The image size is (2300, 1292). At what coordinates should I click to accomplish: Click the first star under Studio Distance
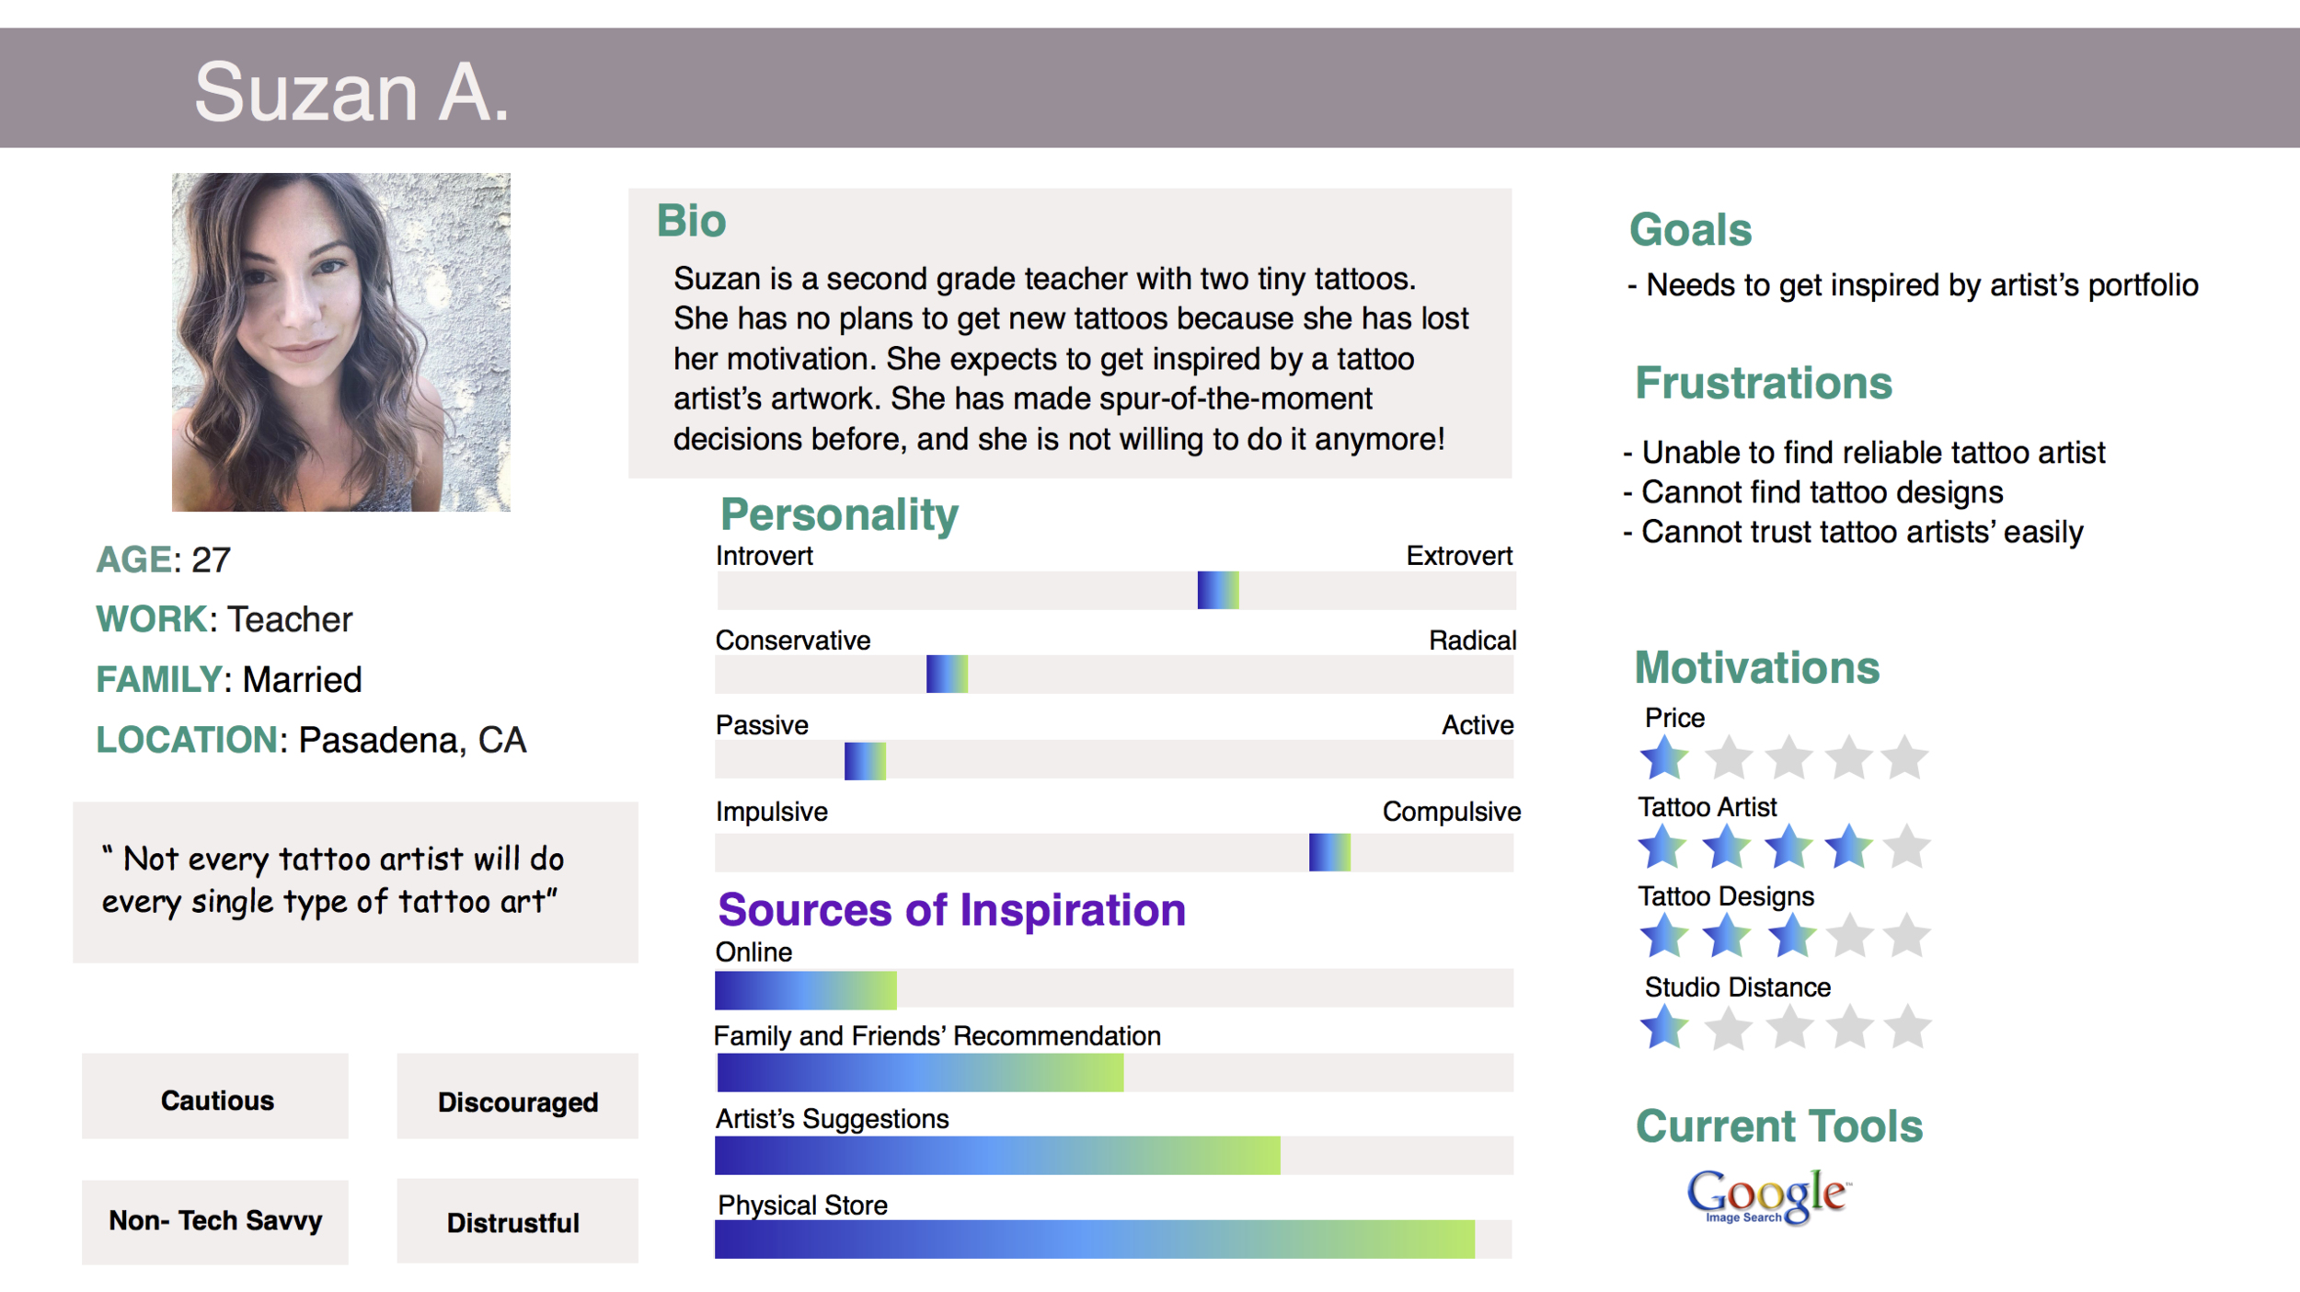[x=1664, y=1026]
